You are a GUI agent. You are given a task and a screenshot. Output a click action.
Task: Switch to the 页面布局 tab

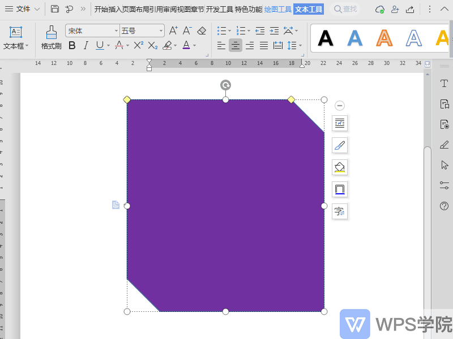[135, 10]
